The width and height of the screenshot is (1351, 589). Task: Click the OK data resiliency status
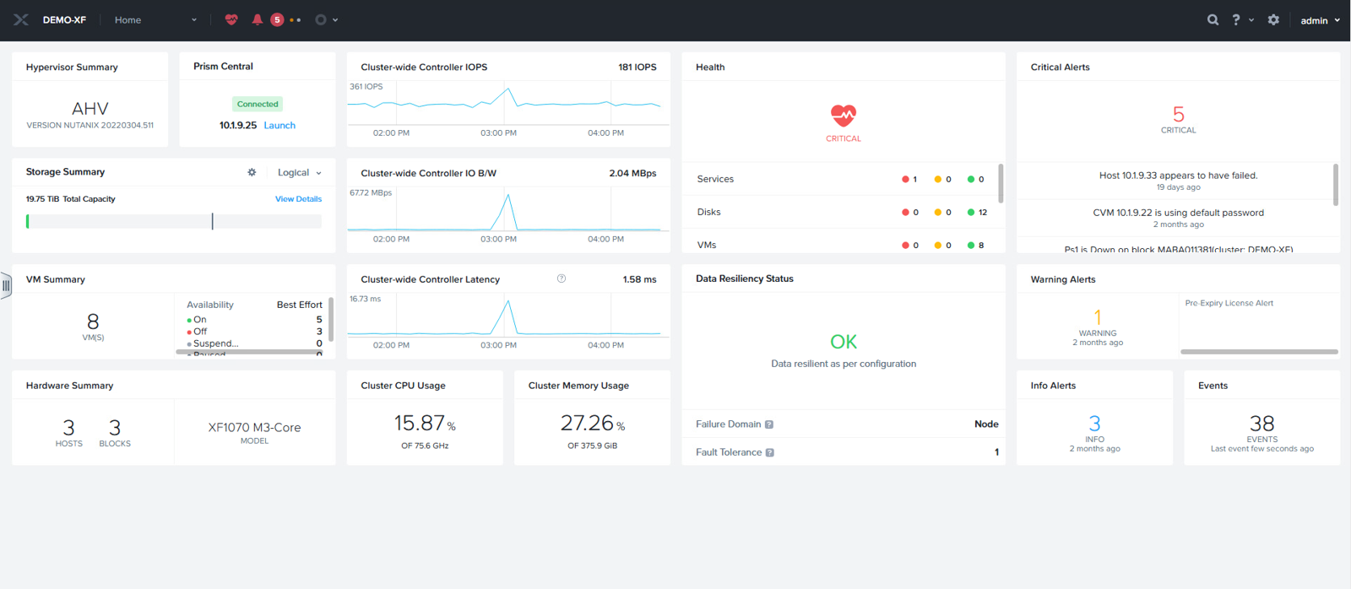844,342
